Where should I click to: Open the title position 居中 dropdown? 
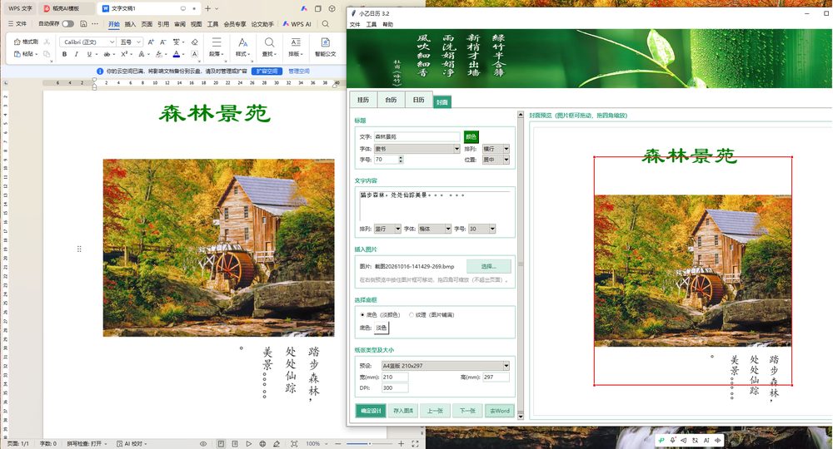pos(496,160)
